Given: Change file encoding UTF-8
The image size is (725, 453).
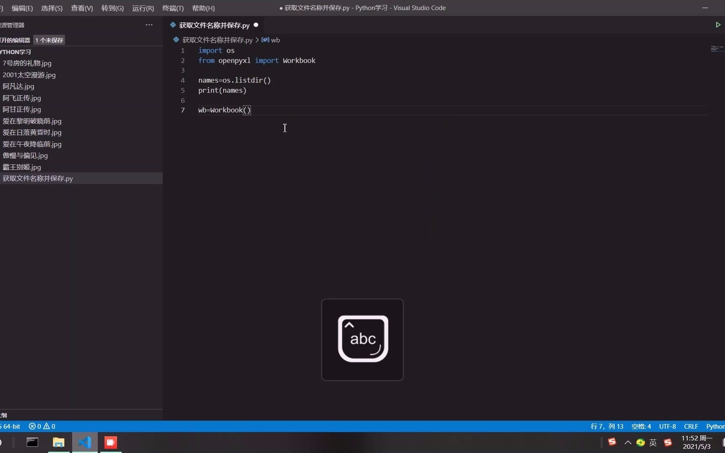Looking at the screenshot, I should pos(667,426).
